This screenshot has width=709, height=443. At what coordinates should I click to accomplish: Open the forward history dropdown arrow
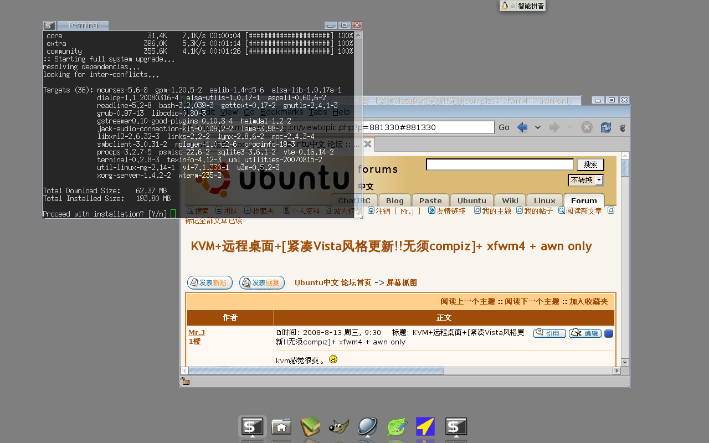(x=570, y=127)
